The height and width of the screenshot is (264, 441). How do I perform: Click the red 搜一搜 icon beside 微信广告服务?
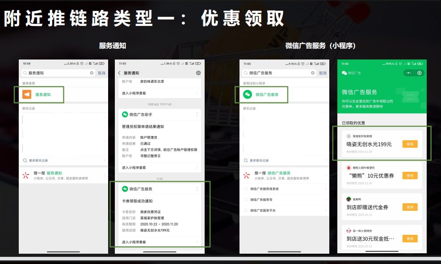click(x=247, y=175)
